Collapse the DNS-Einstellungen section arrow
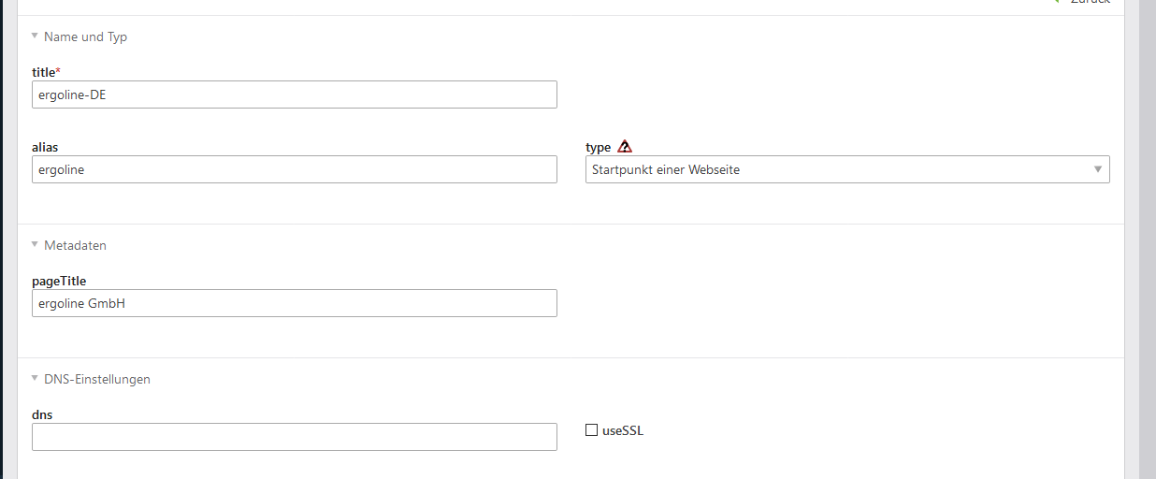This screenshot has width=1156, height=479. 35,379
